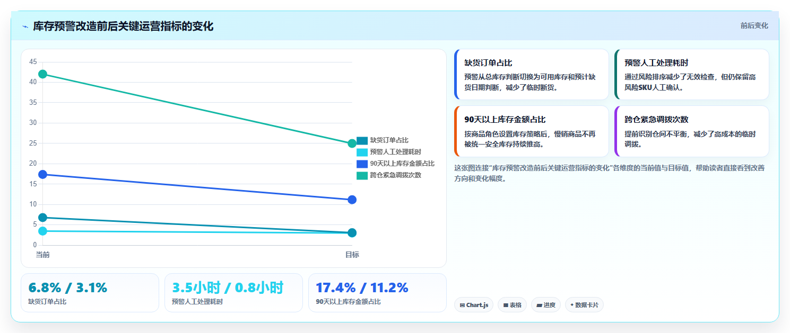This screenshot has height=333, width=790.
Task: Click the 表格 tag chip
Action: coord(512,305)
